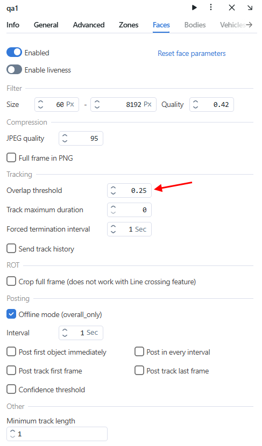Uncheck Offline mode (overall_only)
The width and height of the screenshot is (262, 446).
click(11, 314)
